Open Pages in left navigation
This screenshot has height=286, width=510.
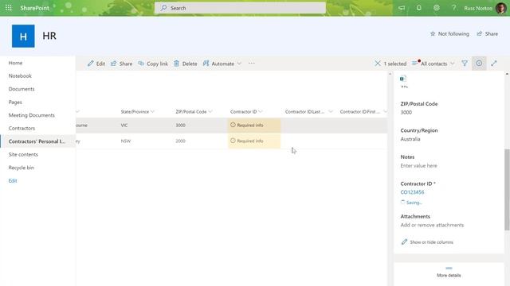(15, 102)
